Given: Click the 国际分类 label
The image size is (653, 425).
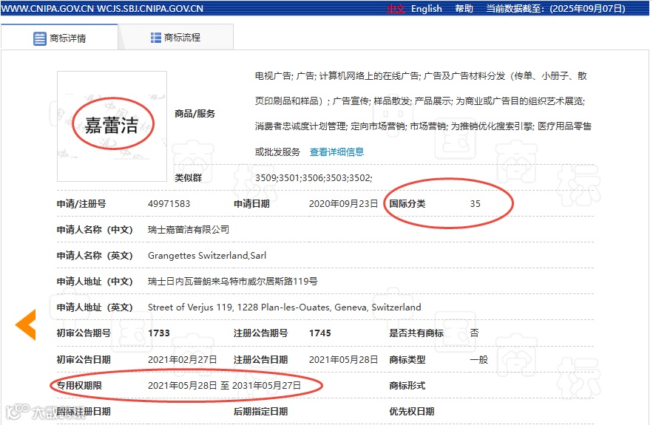Looking at the screenshot, I should 407,204.
